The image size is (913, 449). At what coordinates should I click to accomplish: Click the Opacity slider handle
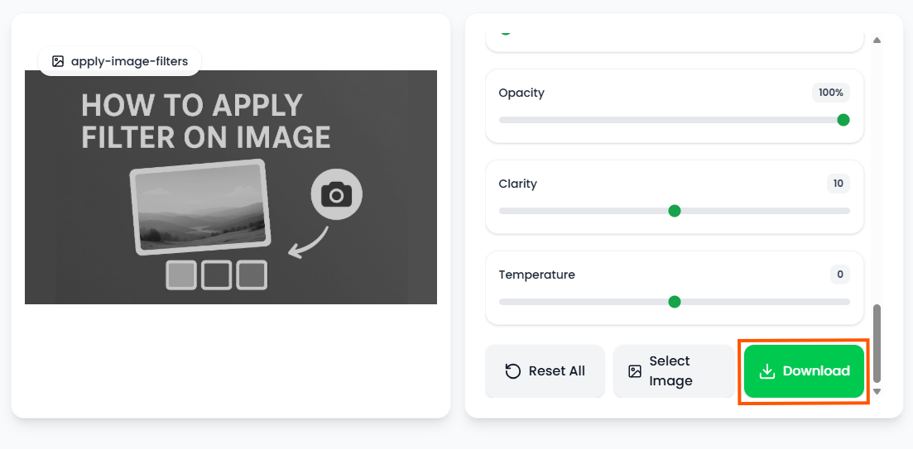(x=843, y=120)
